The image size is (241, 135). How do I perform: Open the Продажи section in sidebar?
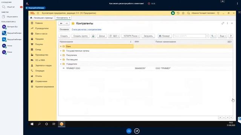(x=39, y=39)
